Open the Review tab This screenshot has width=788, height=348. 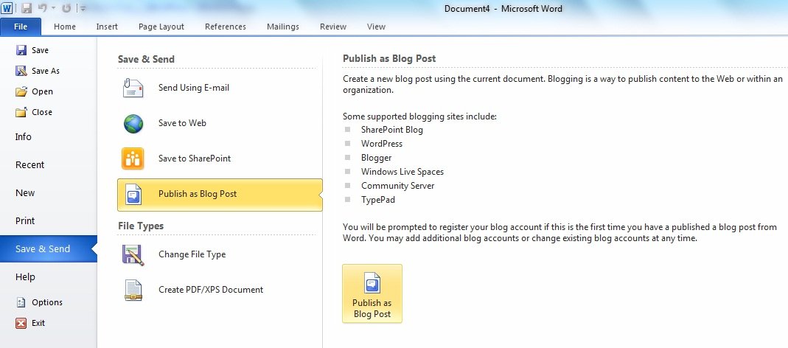point(333,27)
